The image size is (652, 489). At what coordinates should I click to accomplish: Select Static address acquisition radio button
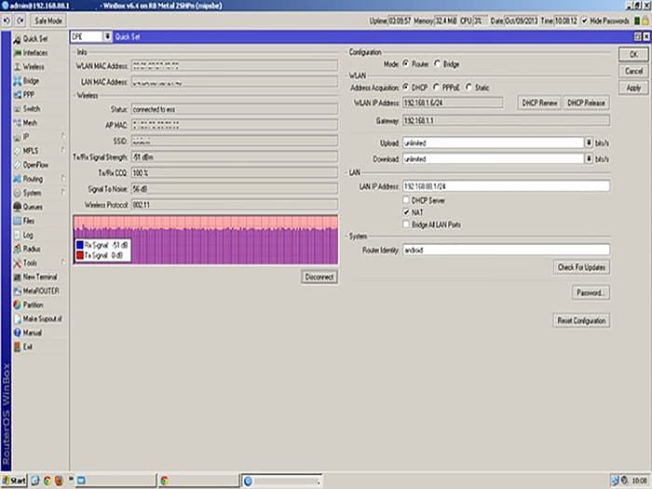point(469,88)
